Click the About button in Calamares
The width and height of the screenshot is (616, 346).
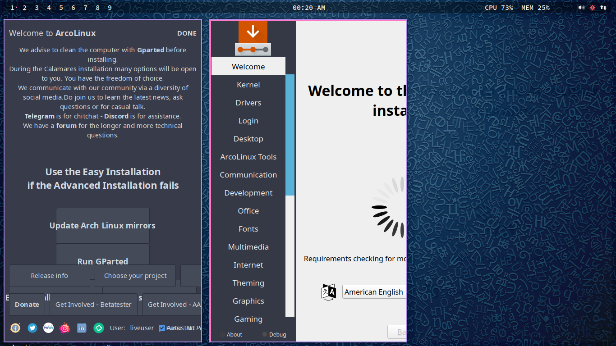click(x=231, y=334)
